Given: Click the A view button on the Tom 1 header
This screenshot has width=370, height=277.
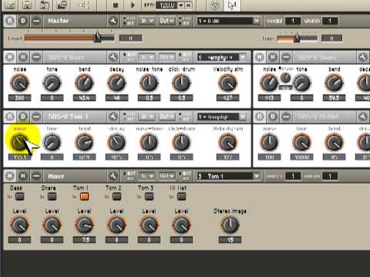Looking at the screenshot, I should [10, 117].
